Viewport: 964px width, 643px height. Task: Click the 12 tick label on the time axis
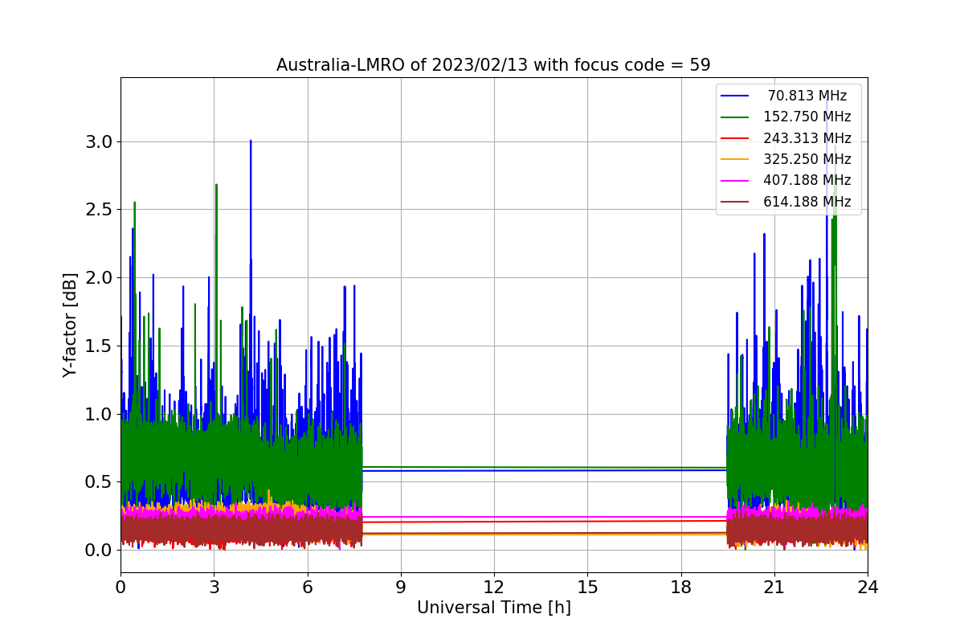click(x=494, y=587)
